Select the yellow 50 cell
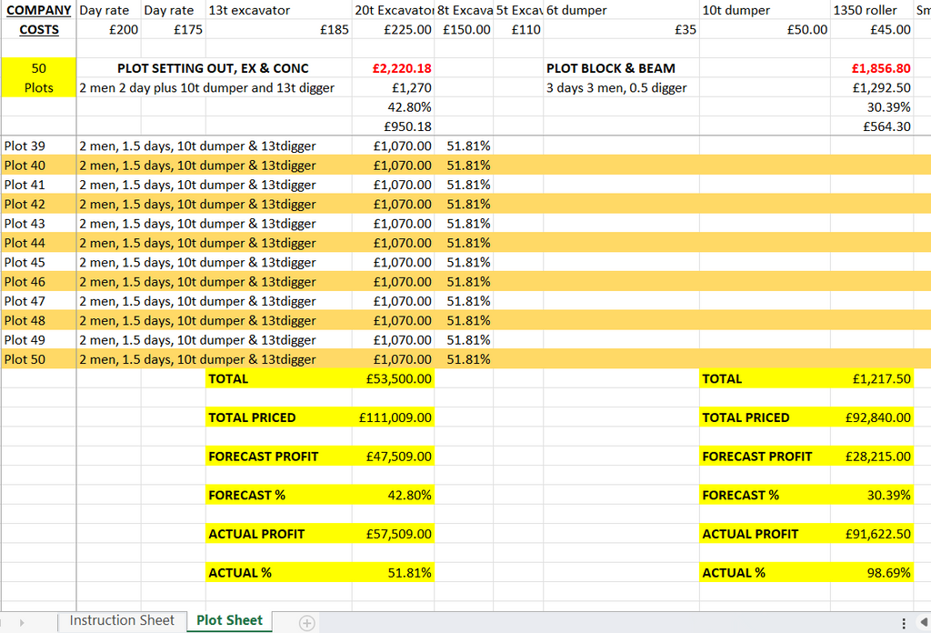 (38, 68)
